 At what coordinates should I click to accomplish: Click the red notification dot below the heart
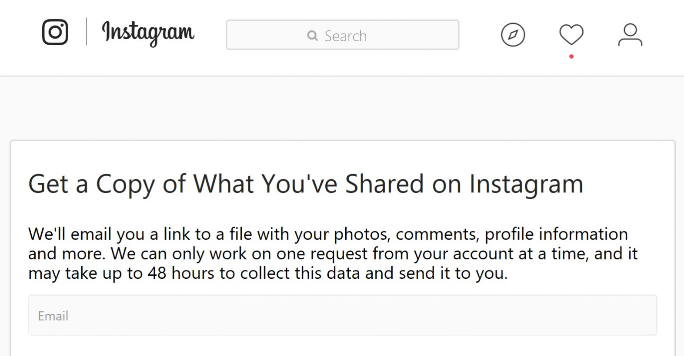(x=571, y=56)
